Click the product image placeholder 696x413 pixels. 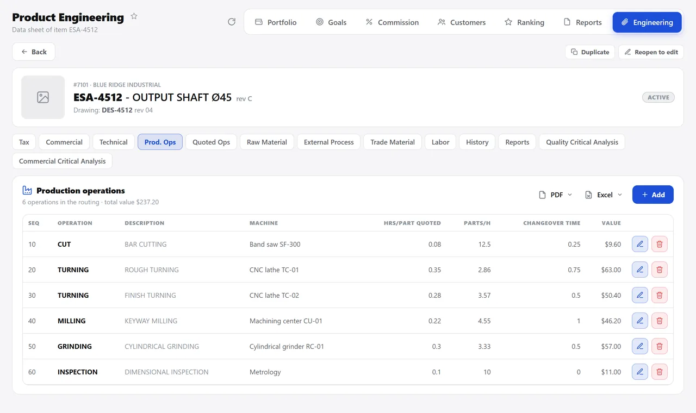click(43, 97)
